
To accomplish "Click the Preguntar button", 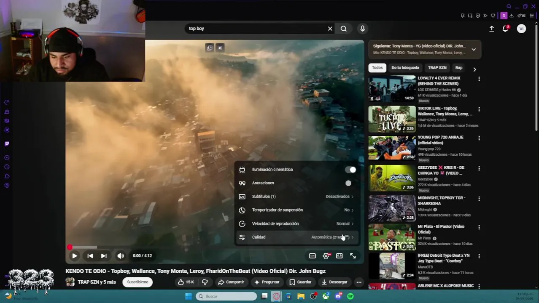I will (x=267, y=282).
